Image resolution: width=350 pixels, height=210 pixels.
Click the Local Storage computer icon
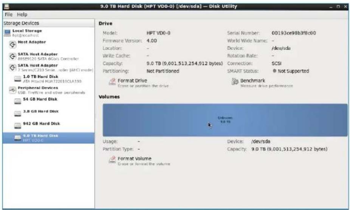coord(7,33)
